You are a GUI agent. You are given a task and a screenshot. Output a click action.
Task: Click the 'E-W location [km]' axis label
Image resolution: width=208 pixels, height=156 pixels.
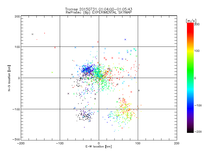(x=99, y=147)
